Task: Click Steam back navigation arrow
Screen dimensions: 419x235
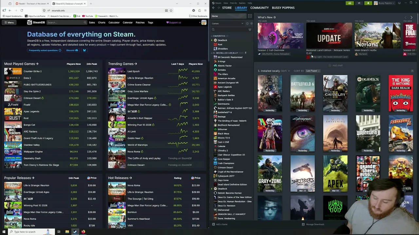Action: pyautogui.click(x=213, y=8)
